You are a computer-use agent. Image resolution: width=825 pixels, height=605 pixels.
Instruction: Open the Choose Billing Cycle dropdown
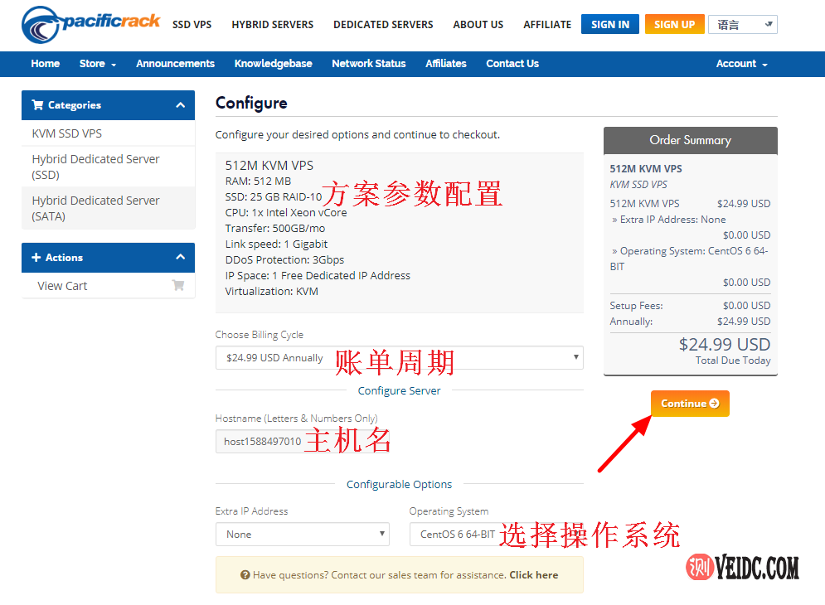coord(400,358)
